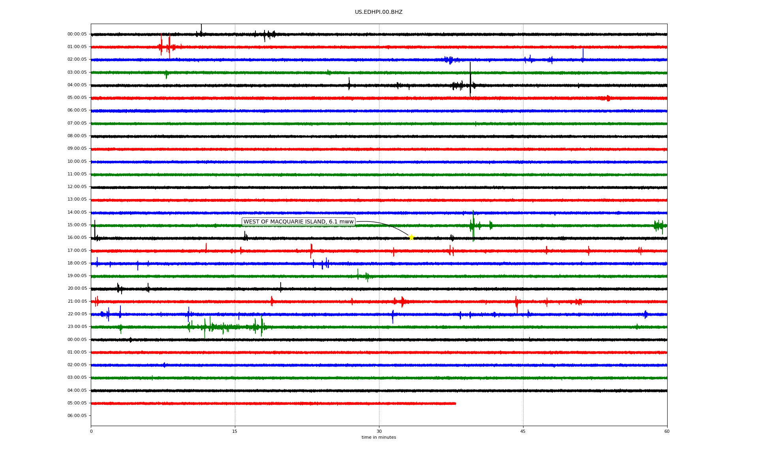This screenshot has width=758, height=473.
Task: Click the plot title US.EDHPI.00.BHZ
Action: (379, 12)
